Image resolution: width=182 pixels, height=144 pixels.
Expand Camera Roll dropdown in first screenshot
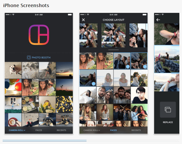pos(17,130)
